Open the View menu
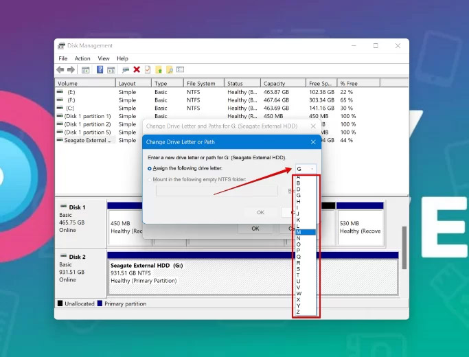 [104, 58]
